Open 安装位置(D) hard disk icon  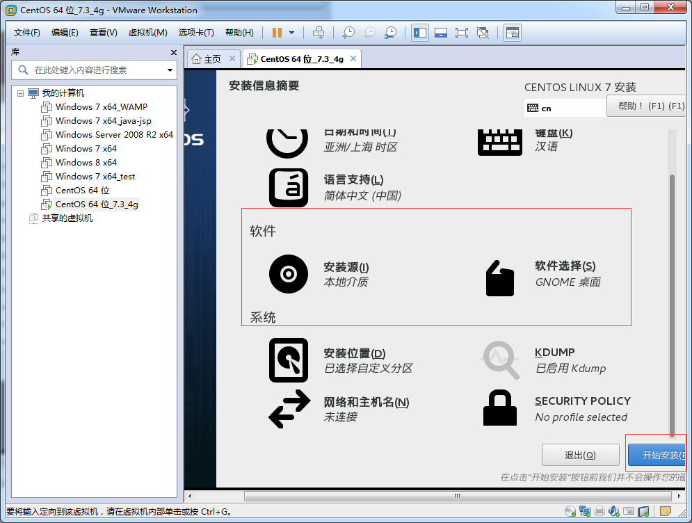click(x=289, y=360)
